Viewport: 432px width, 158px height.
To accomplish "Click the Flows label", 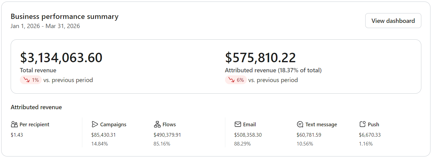I will point(169,124).
